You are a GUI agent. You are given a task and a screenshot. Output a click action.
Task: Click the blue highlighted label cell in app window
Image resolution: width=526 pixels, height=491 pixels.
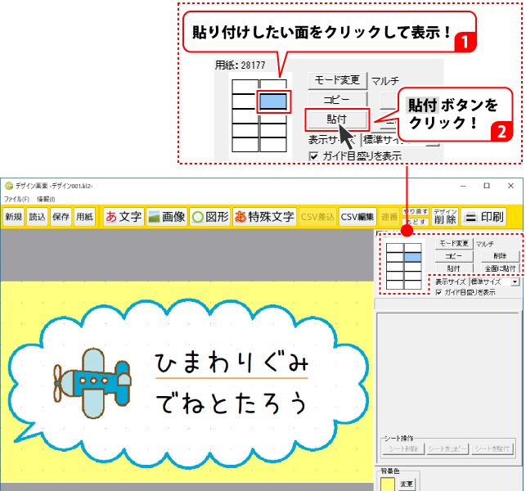(412, 258)
